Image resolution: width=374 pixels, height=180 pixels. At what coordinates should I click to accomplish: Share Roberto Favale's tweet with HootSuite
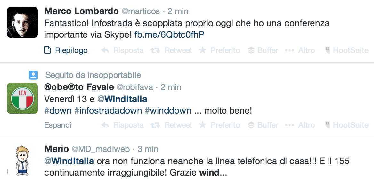(x=347, y=125)
